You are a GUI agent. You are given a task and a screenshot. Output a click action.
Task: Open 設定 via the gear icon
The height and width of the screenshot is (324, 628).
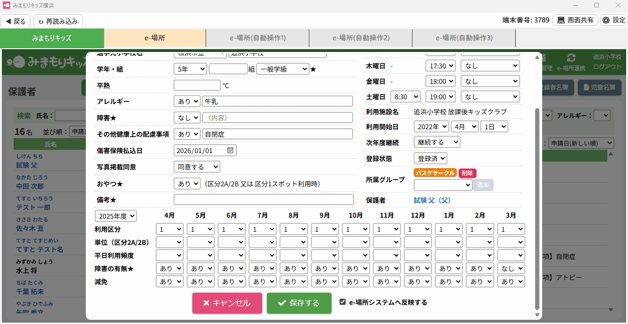point(606,20)
